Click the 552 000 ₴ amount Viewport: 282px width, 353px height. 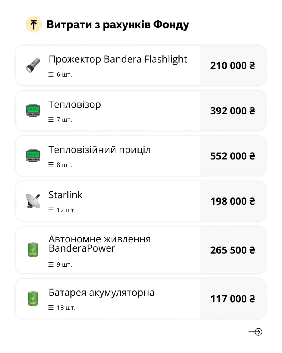pyautogui.click(x=233, y=156)
